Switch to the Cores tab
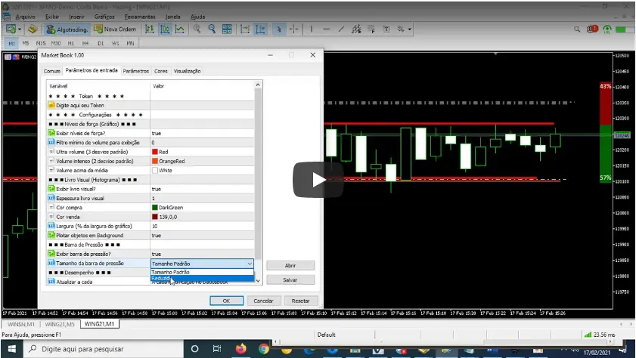 pos(161,71)
